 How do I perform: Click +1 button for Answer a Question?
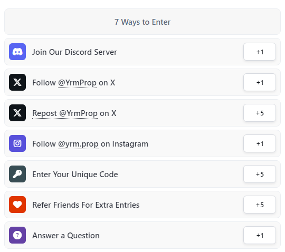click(x=260, y=235)
